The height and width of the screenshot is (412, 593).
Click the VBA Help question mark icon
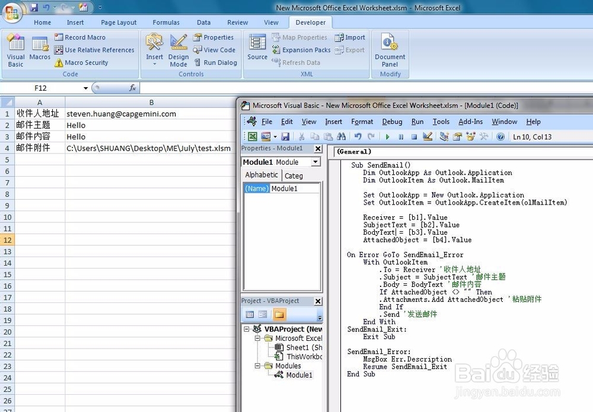point(500,136)
